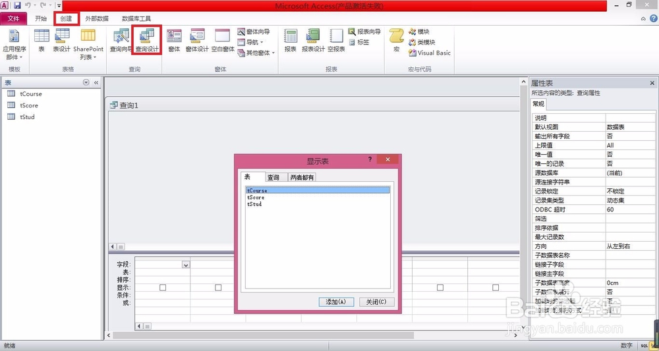Launch the 报表向导 report wizard
The image size is (659, 351).
(364, 32)
